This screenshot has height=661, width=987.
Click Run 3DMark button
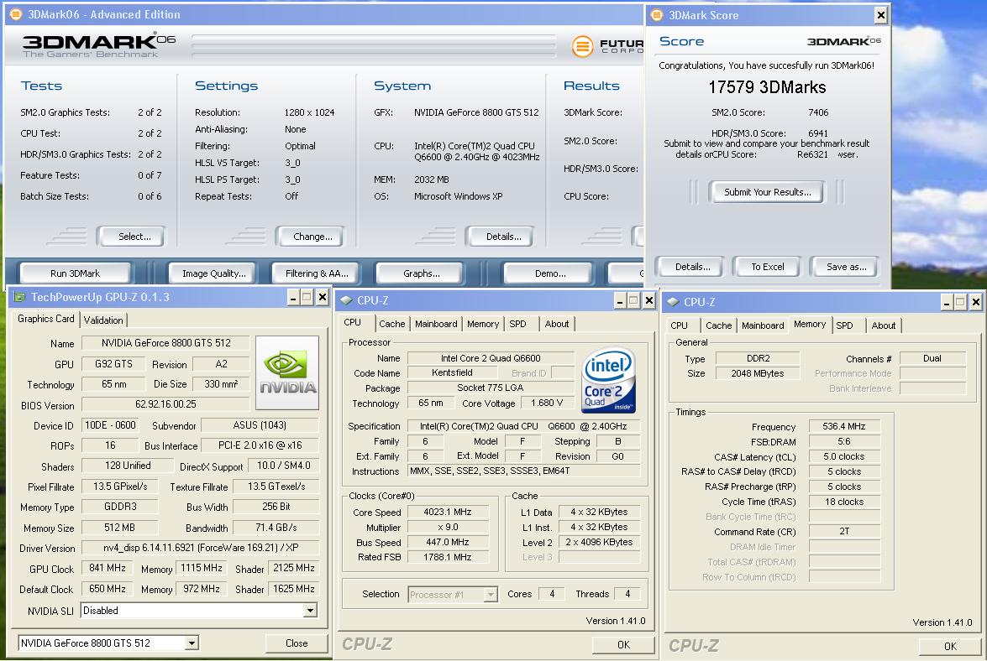(x=76, y=273)
